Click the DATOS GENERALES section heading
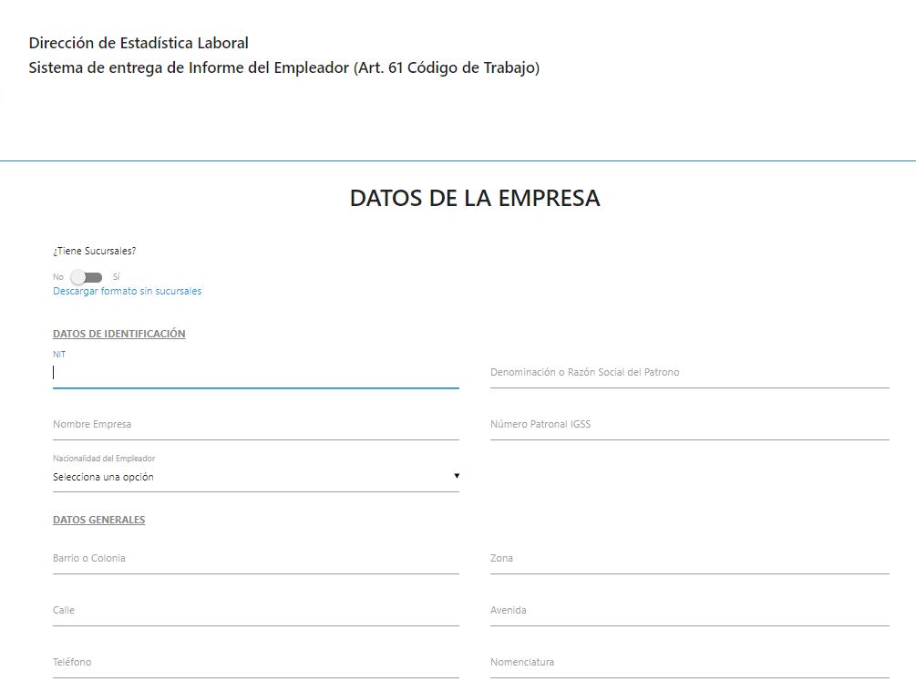 coord(98,521)
